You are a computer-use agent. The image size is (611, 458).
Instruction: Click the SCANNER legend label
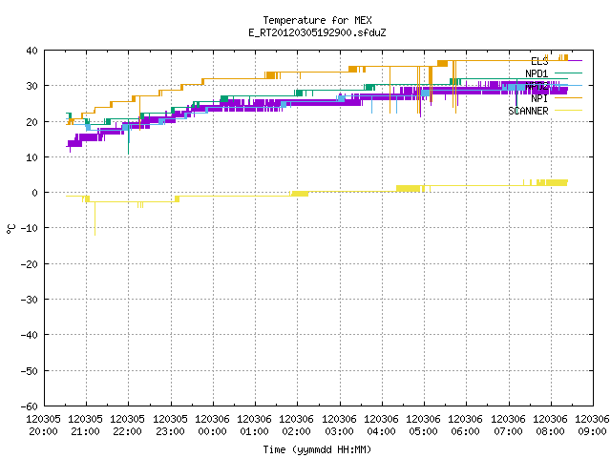click(x=528, y=111)
